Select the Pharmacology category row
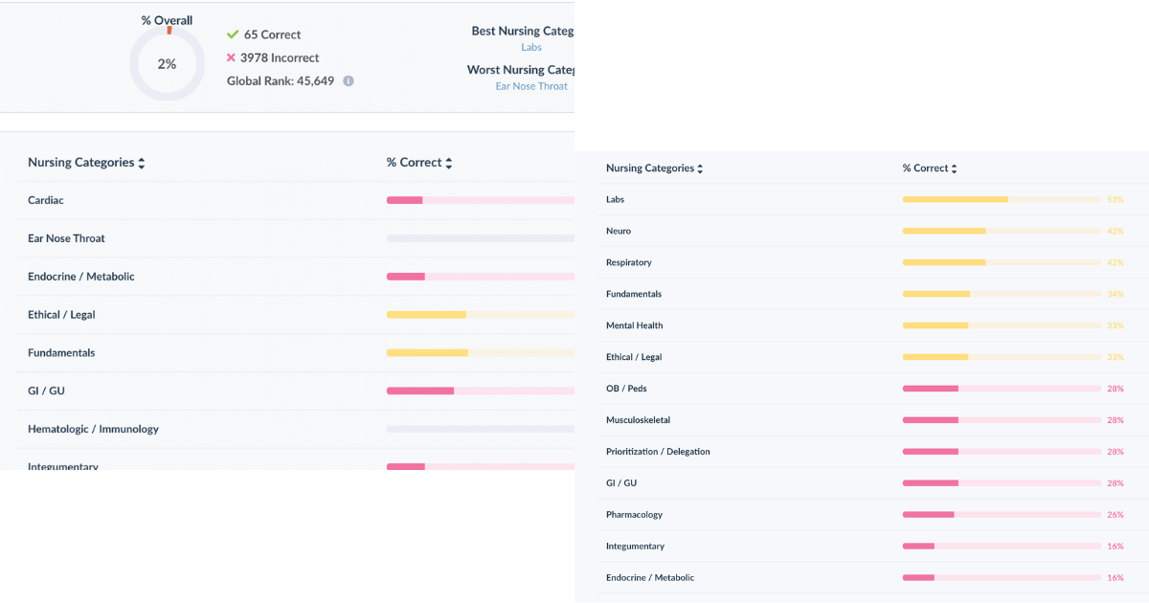The height and width of the screenshot is (603, 1149). pyautogui.click(x=634, y=515)
